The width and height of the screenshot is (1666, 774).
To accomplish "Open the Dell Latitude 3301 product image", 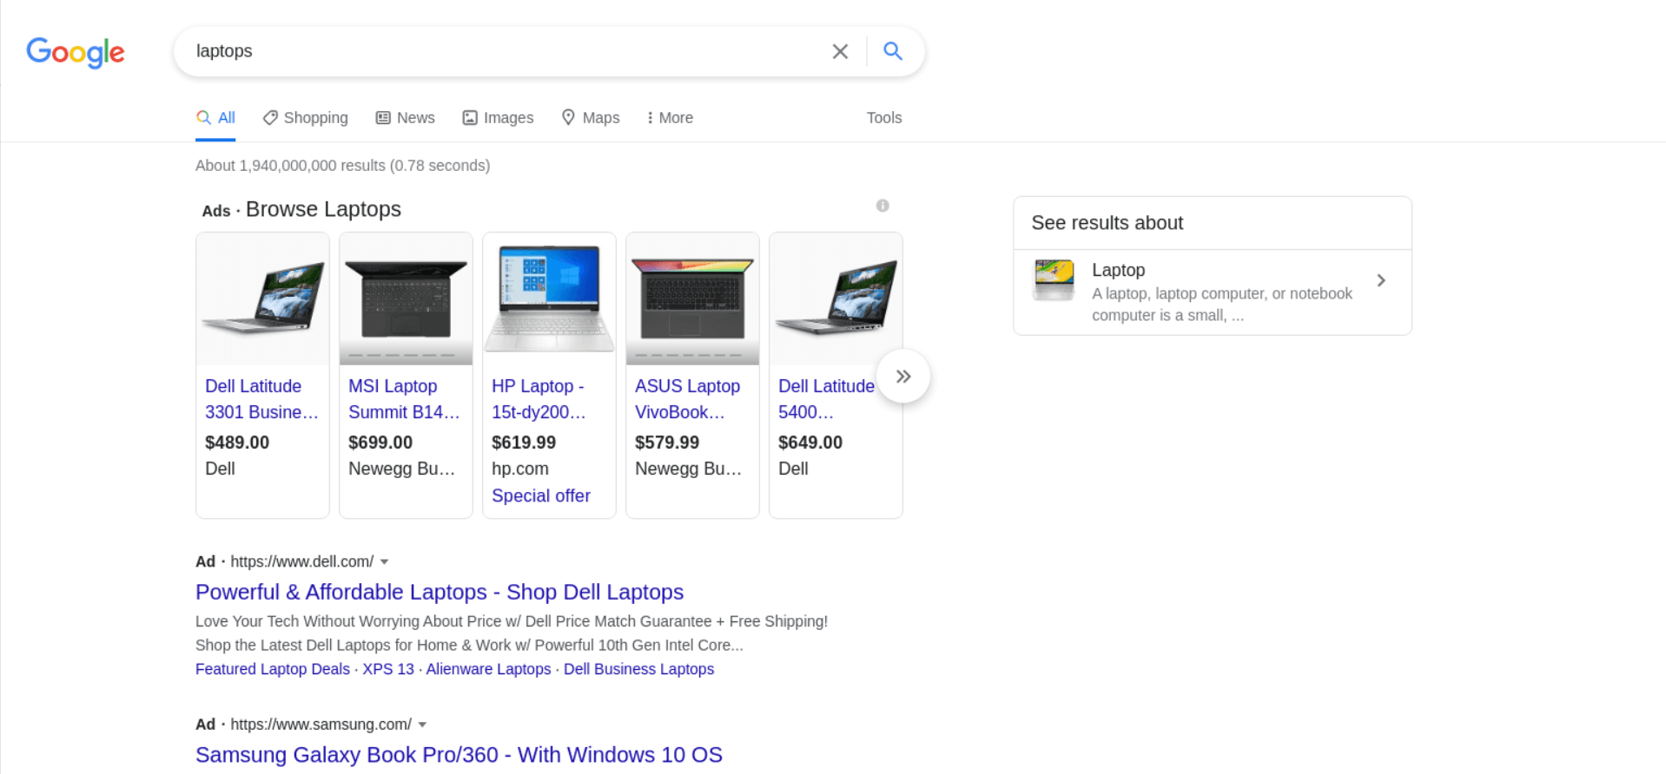I will click(262, 298).
